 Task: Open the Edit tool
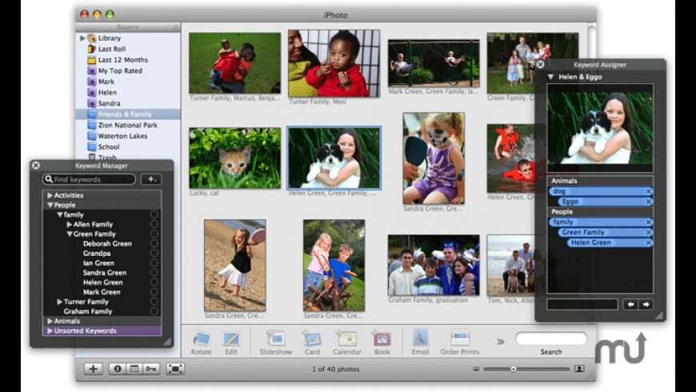(x=230, y=338)
